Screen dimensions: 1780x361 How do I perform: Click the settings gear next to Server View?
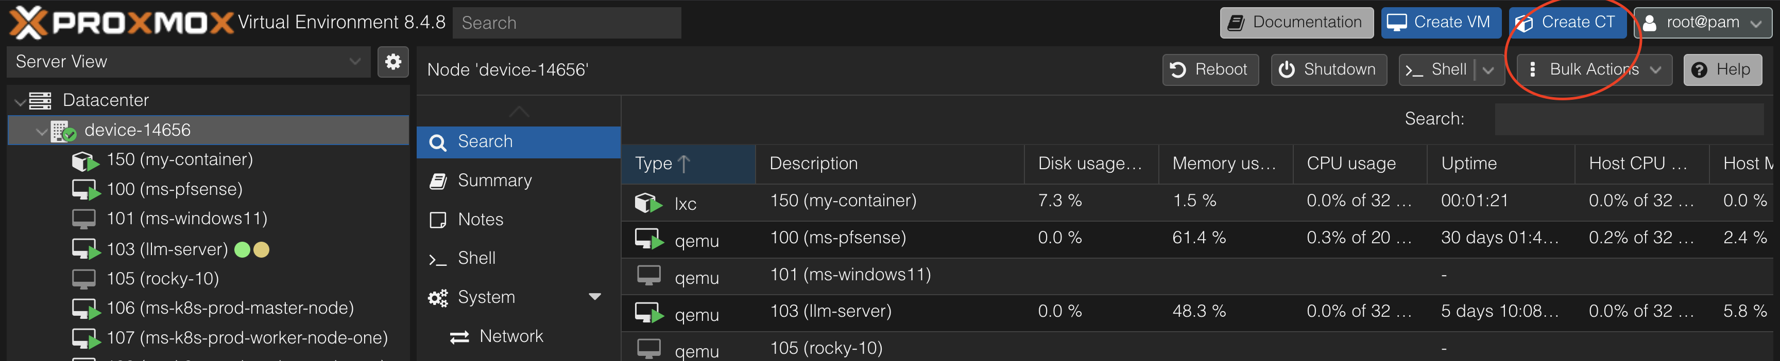[x=393, y=62]
